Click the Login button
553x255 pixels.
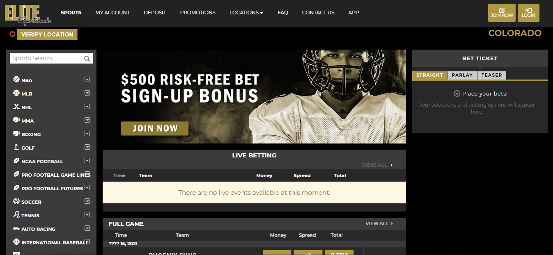[x=528, y=13]
